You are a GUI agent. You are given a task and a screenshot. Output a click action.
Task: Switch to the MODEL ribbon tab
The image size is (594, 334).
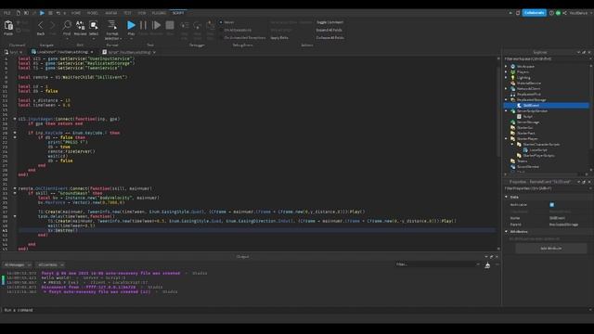(x=93, y=13)
